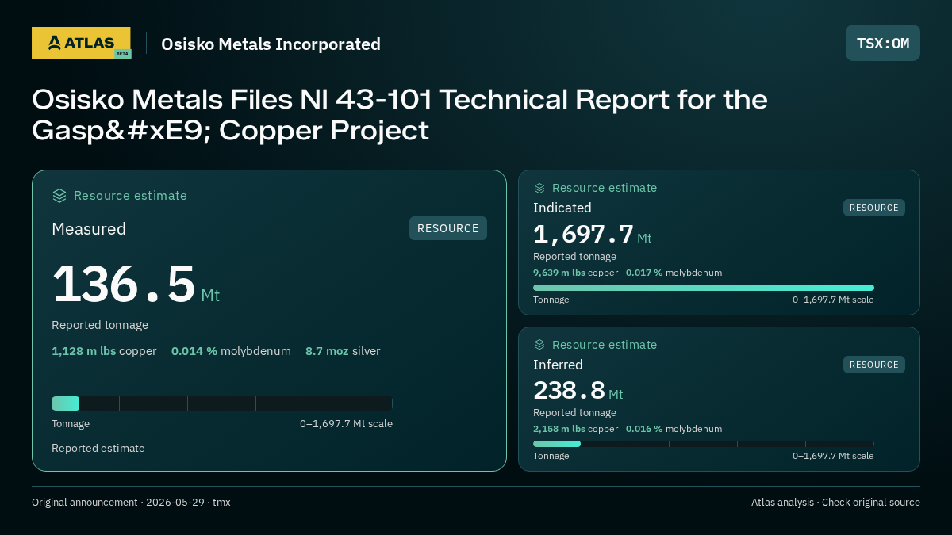952x535 pixels.
Task: Click the Indicated tonnage progress bar
Action: (704, 288)
